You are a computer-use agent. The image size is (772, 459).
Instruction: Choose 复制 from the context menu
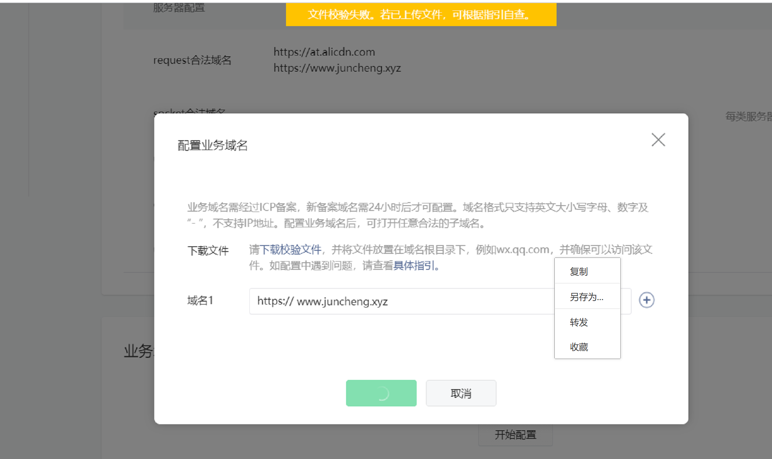tap(579, 272)
